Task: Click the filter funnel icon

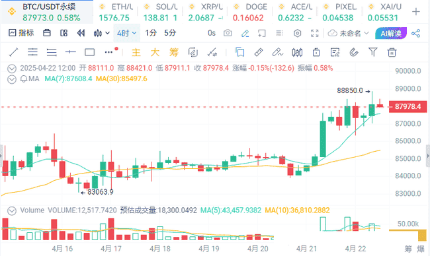Action: [373, 52]
